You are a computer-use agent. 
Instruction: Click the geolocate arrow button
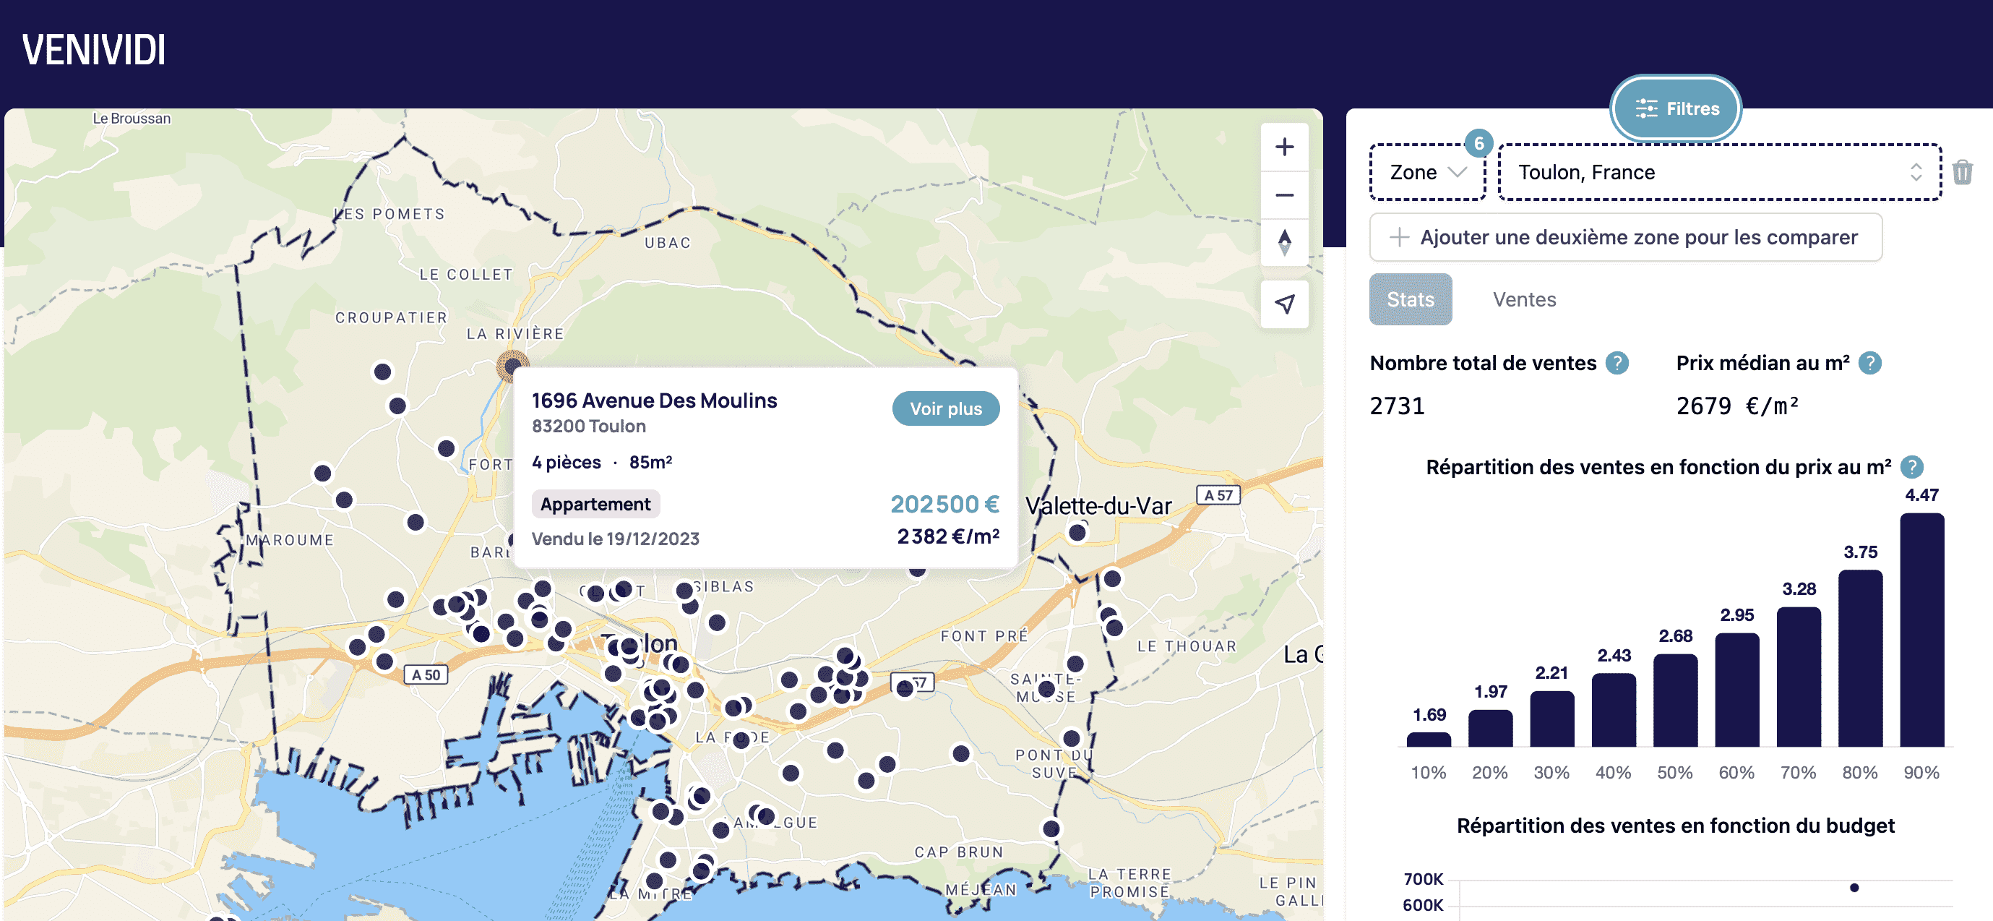1284,304
